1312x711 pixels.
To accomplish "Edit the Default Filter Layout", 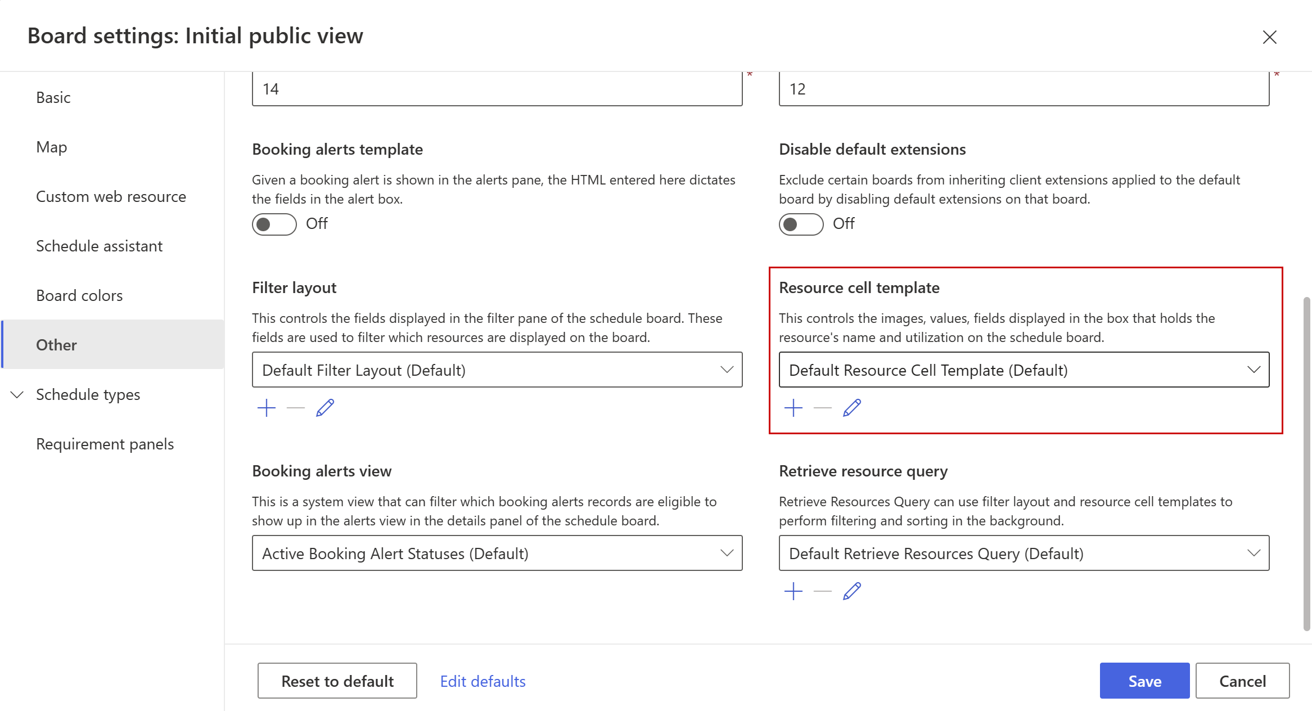I will 324,408.
